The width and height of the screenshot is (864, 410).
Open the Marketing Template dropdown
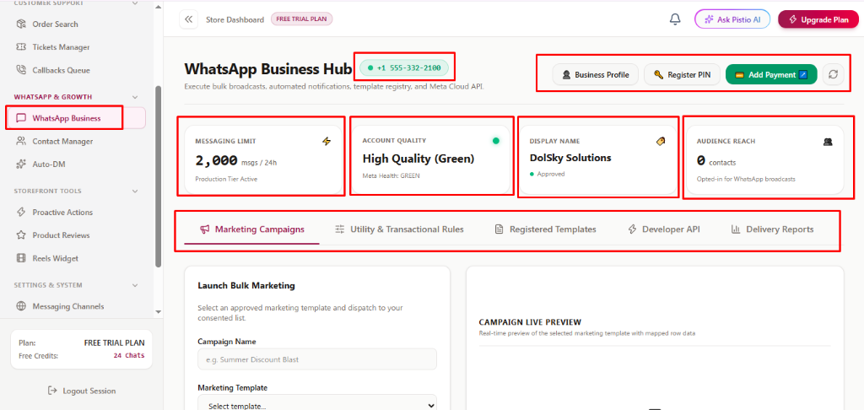[x=317, y=404]
